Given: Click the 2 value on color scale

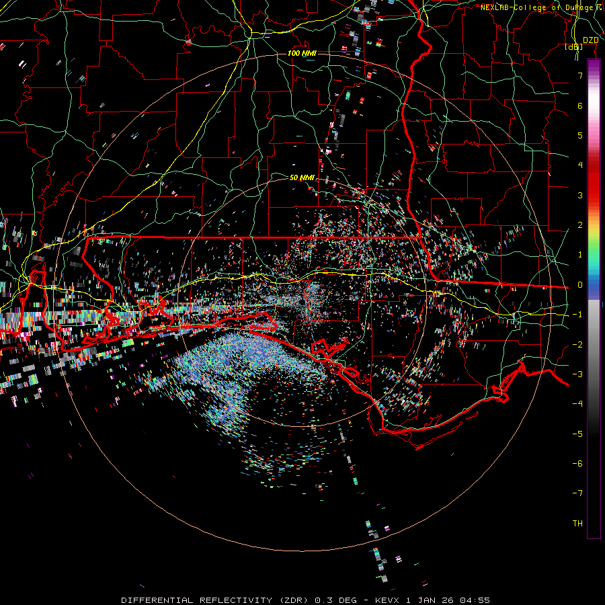Looking at the screenshot, I should pos(580,225).
